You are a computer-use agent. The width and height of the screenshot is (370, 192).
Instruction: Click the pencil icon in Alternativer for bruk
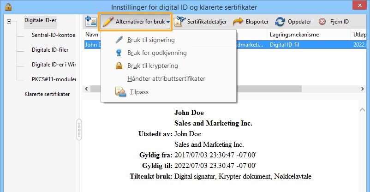pyautogui.click(x=108, y=22)
